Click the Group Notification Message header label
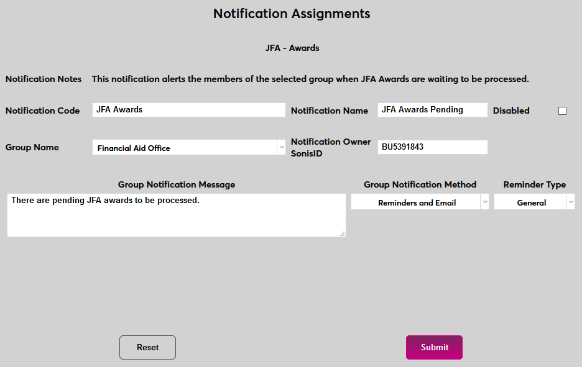Screen dimensions: 582x367 point(177,184)
